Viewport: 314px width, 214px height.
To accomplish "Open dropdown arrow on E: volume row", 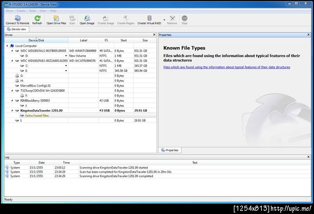I will tap(66, 71).
